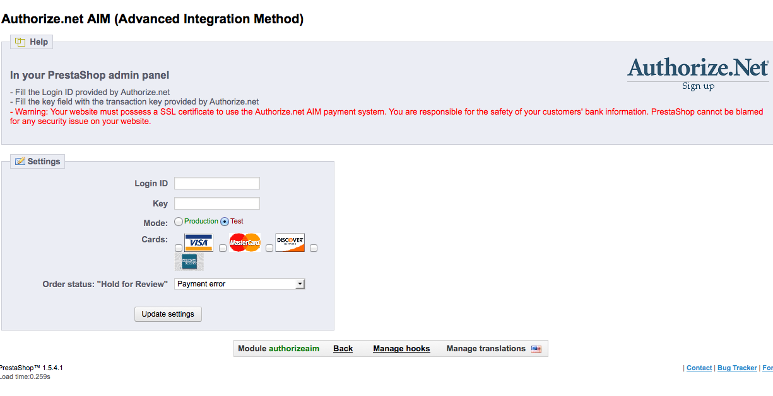Click the Help legend icon
The height and width of the screenshot is (396, 773).
point(20,42)
